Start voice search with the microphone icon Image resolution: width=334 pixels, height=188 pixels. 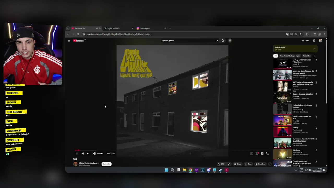coord(230,40)
